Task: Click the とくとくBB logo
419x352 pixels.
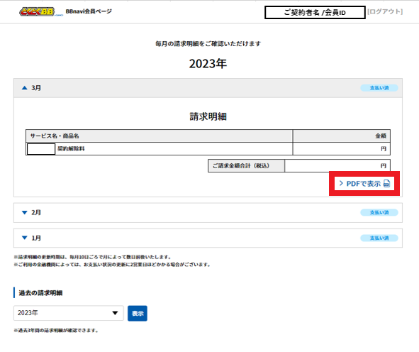Action: pos(38,12)
